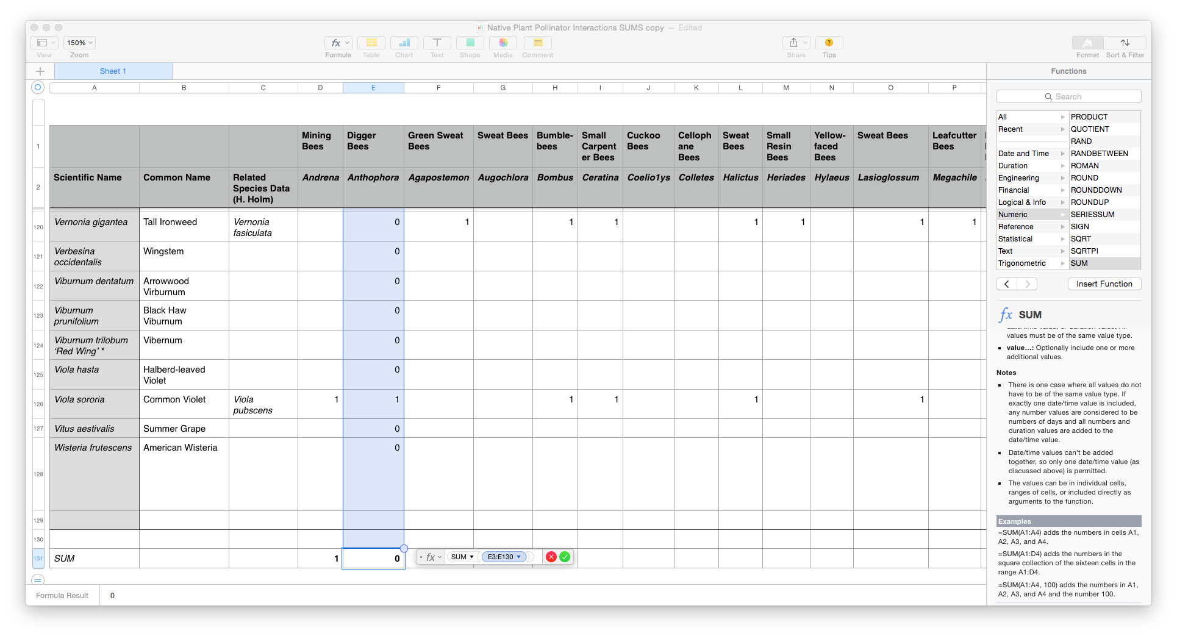The width and height of the screenshot is (1177, 636).
Task: Click the Insert Function button
Action: click(1104, 284)
